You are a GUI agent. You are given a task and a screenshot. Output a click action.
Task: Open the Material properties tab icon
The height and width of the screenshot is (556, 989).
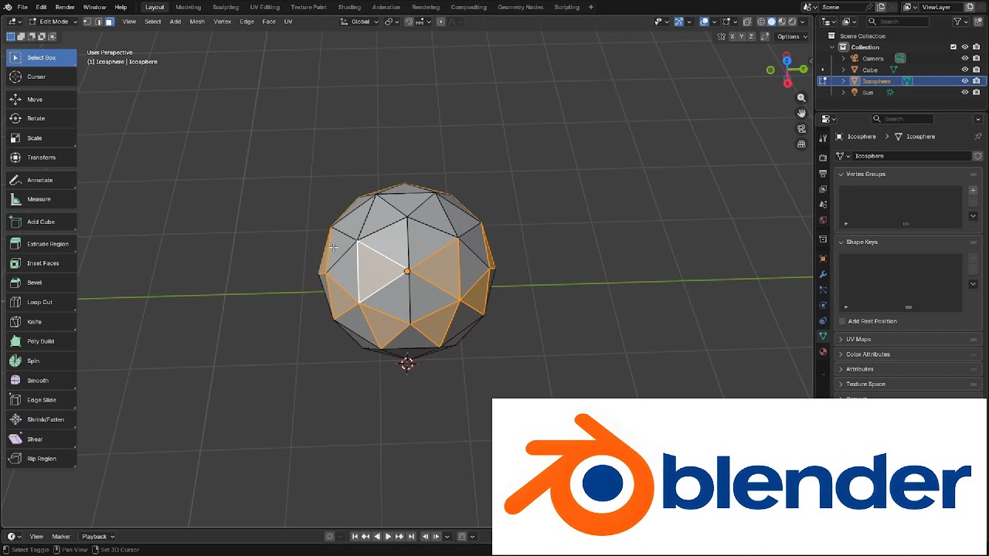[x=823, y=352]
